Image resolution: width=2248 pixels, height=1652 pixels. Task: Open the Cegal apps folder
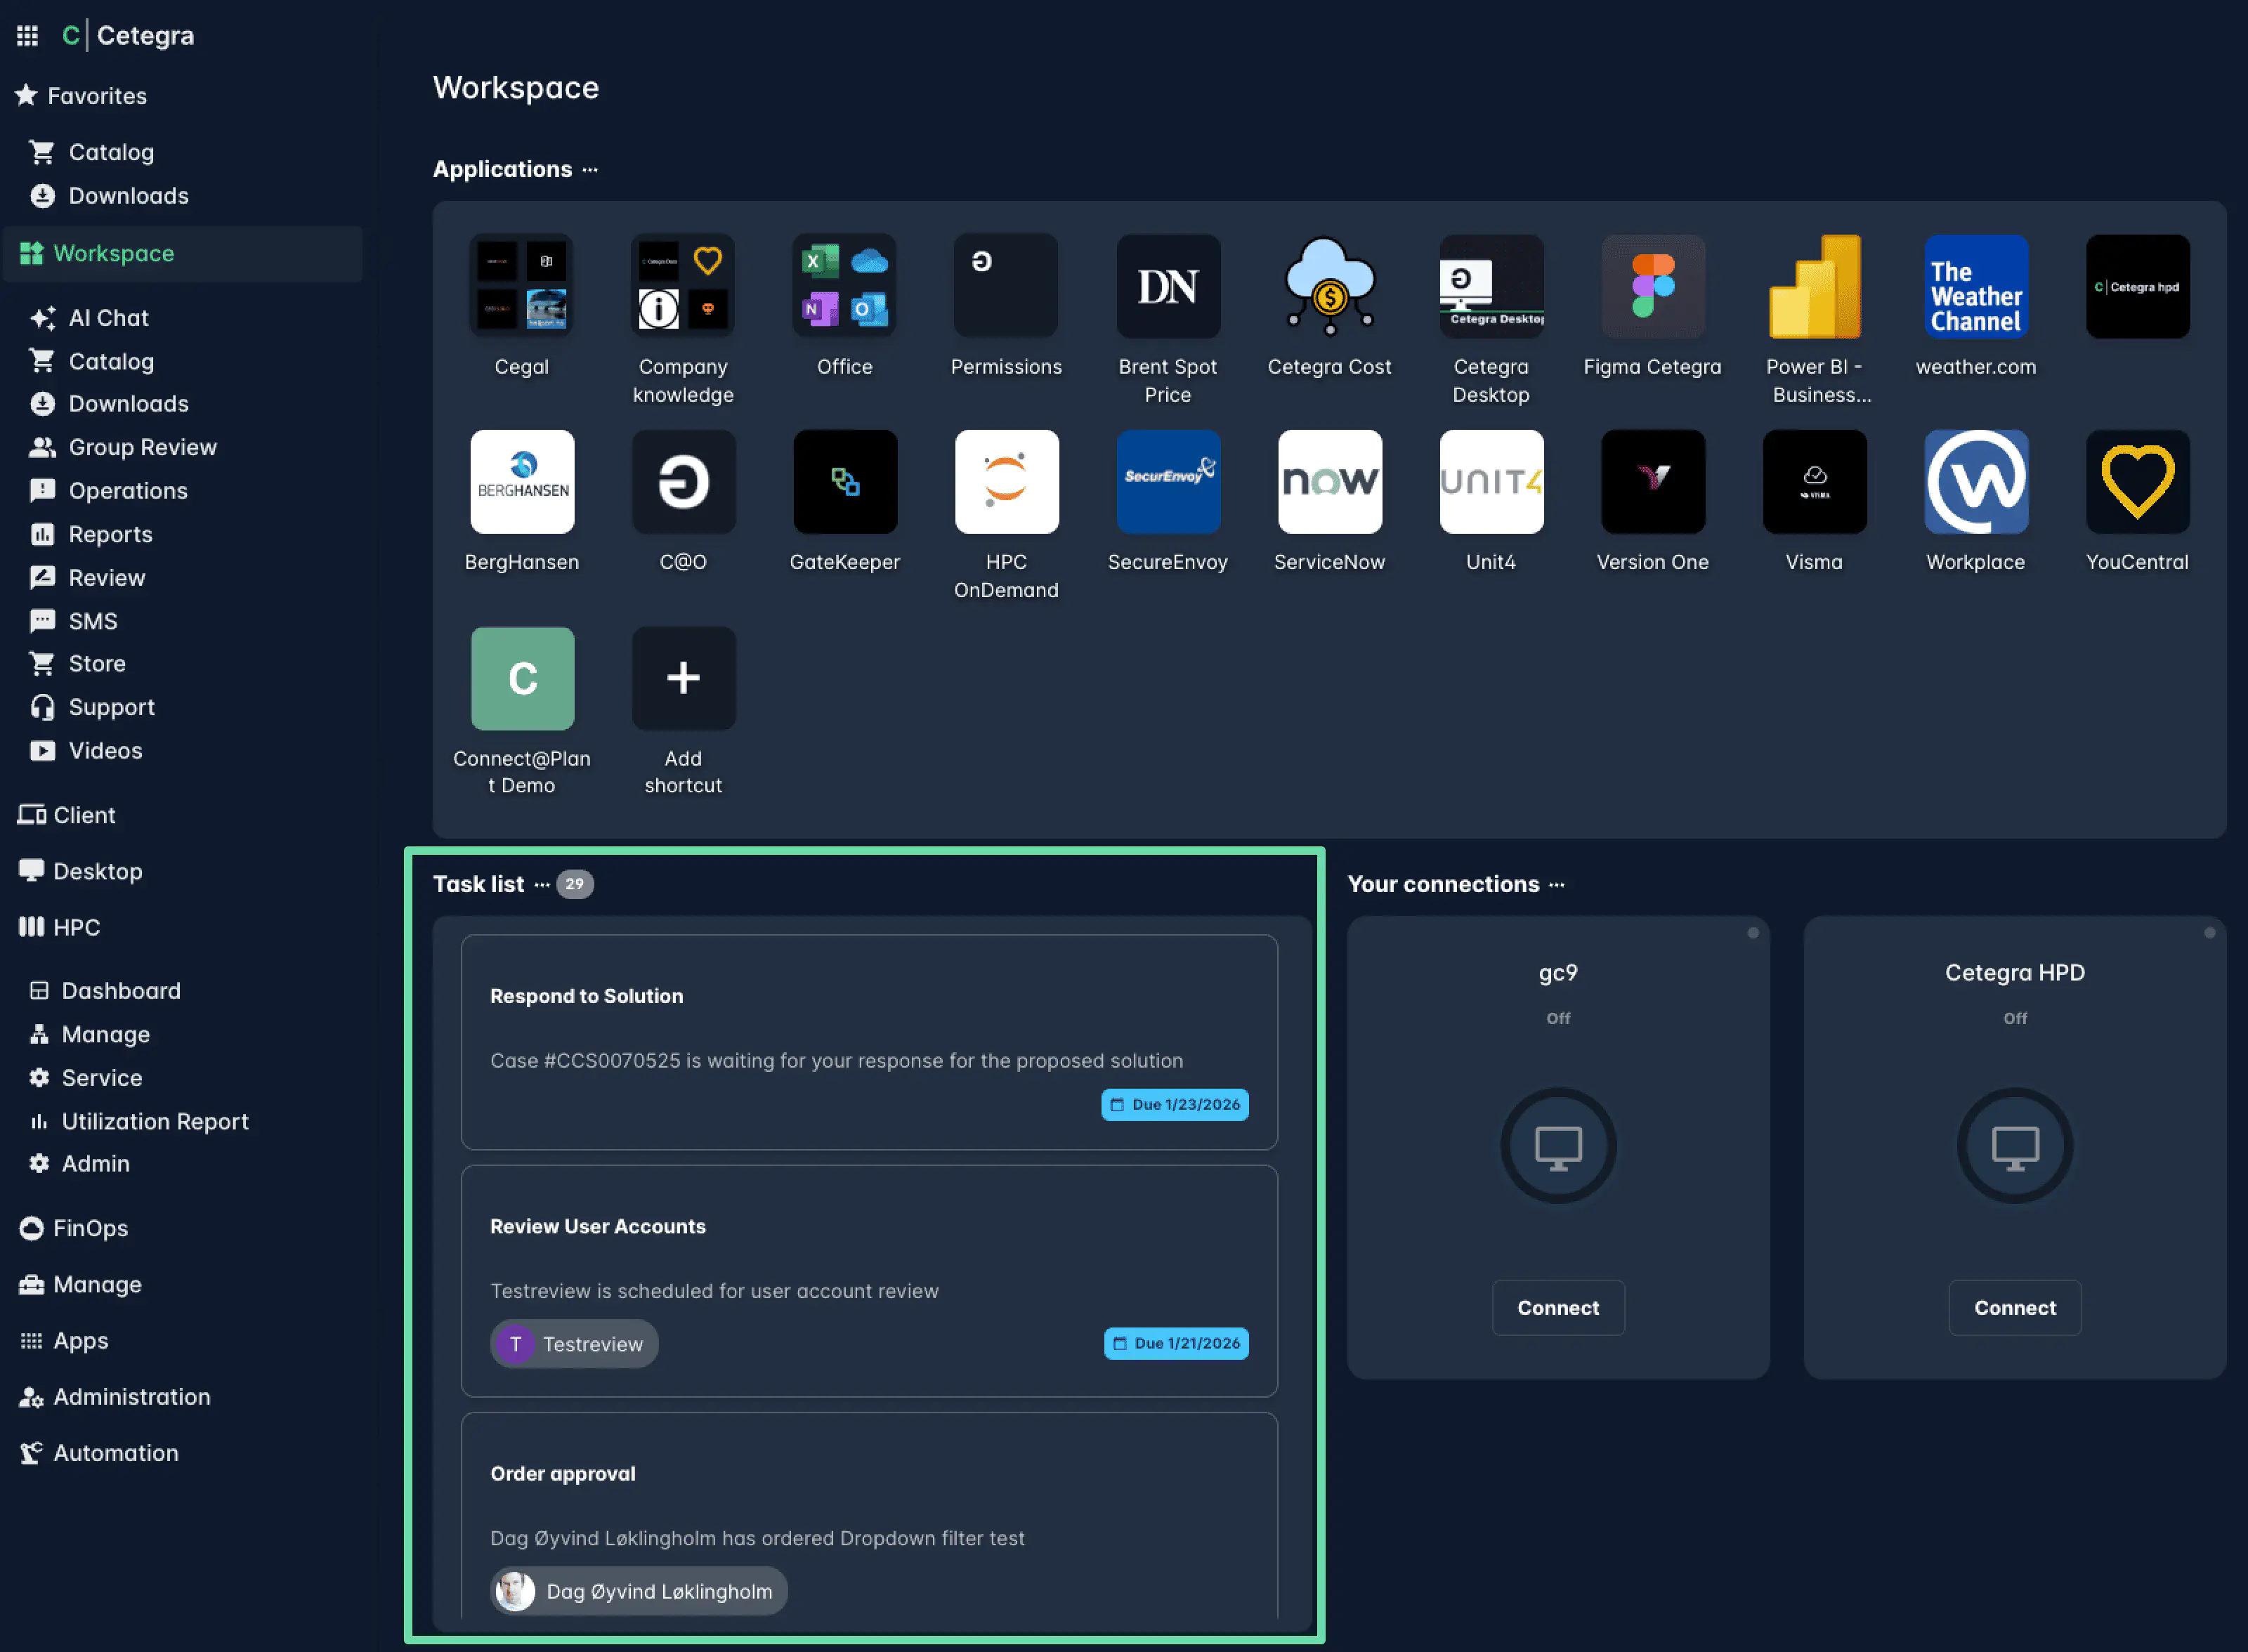[521, 287]
